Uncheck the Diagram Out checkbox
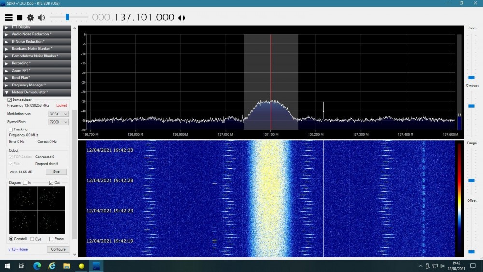This screenshot has width=483, height=272. point(51,183)
